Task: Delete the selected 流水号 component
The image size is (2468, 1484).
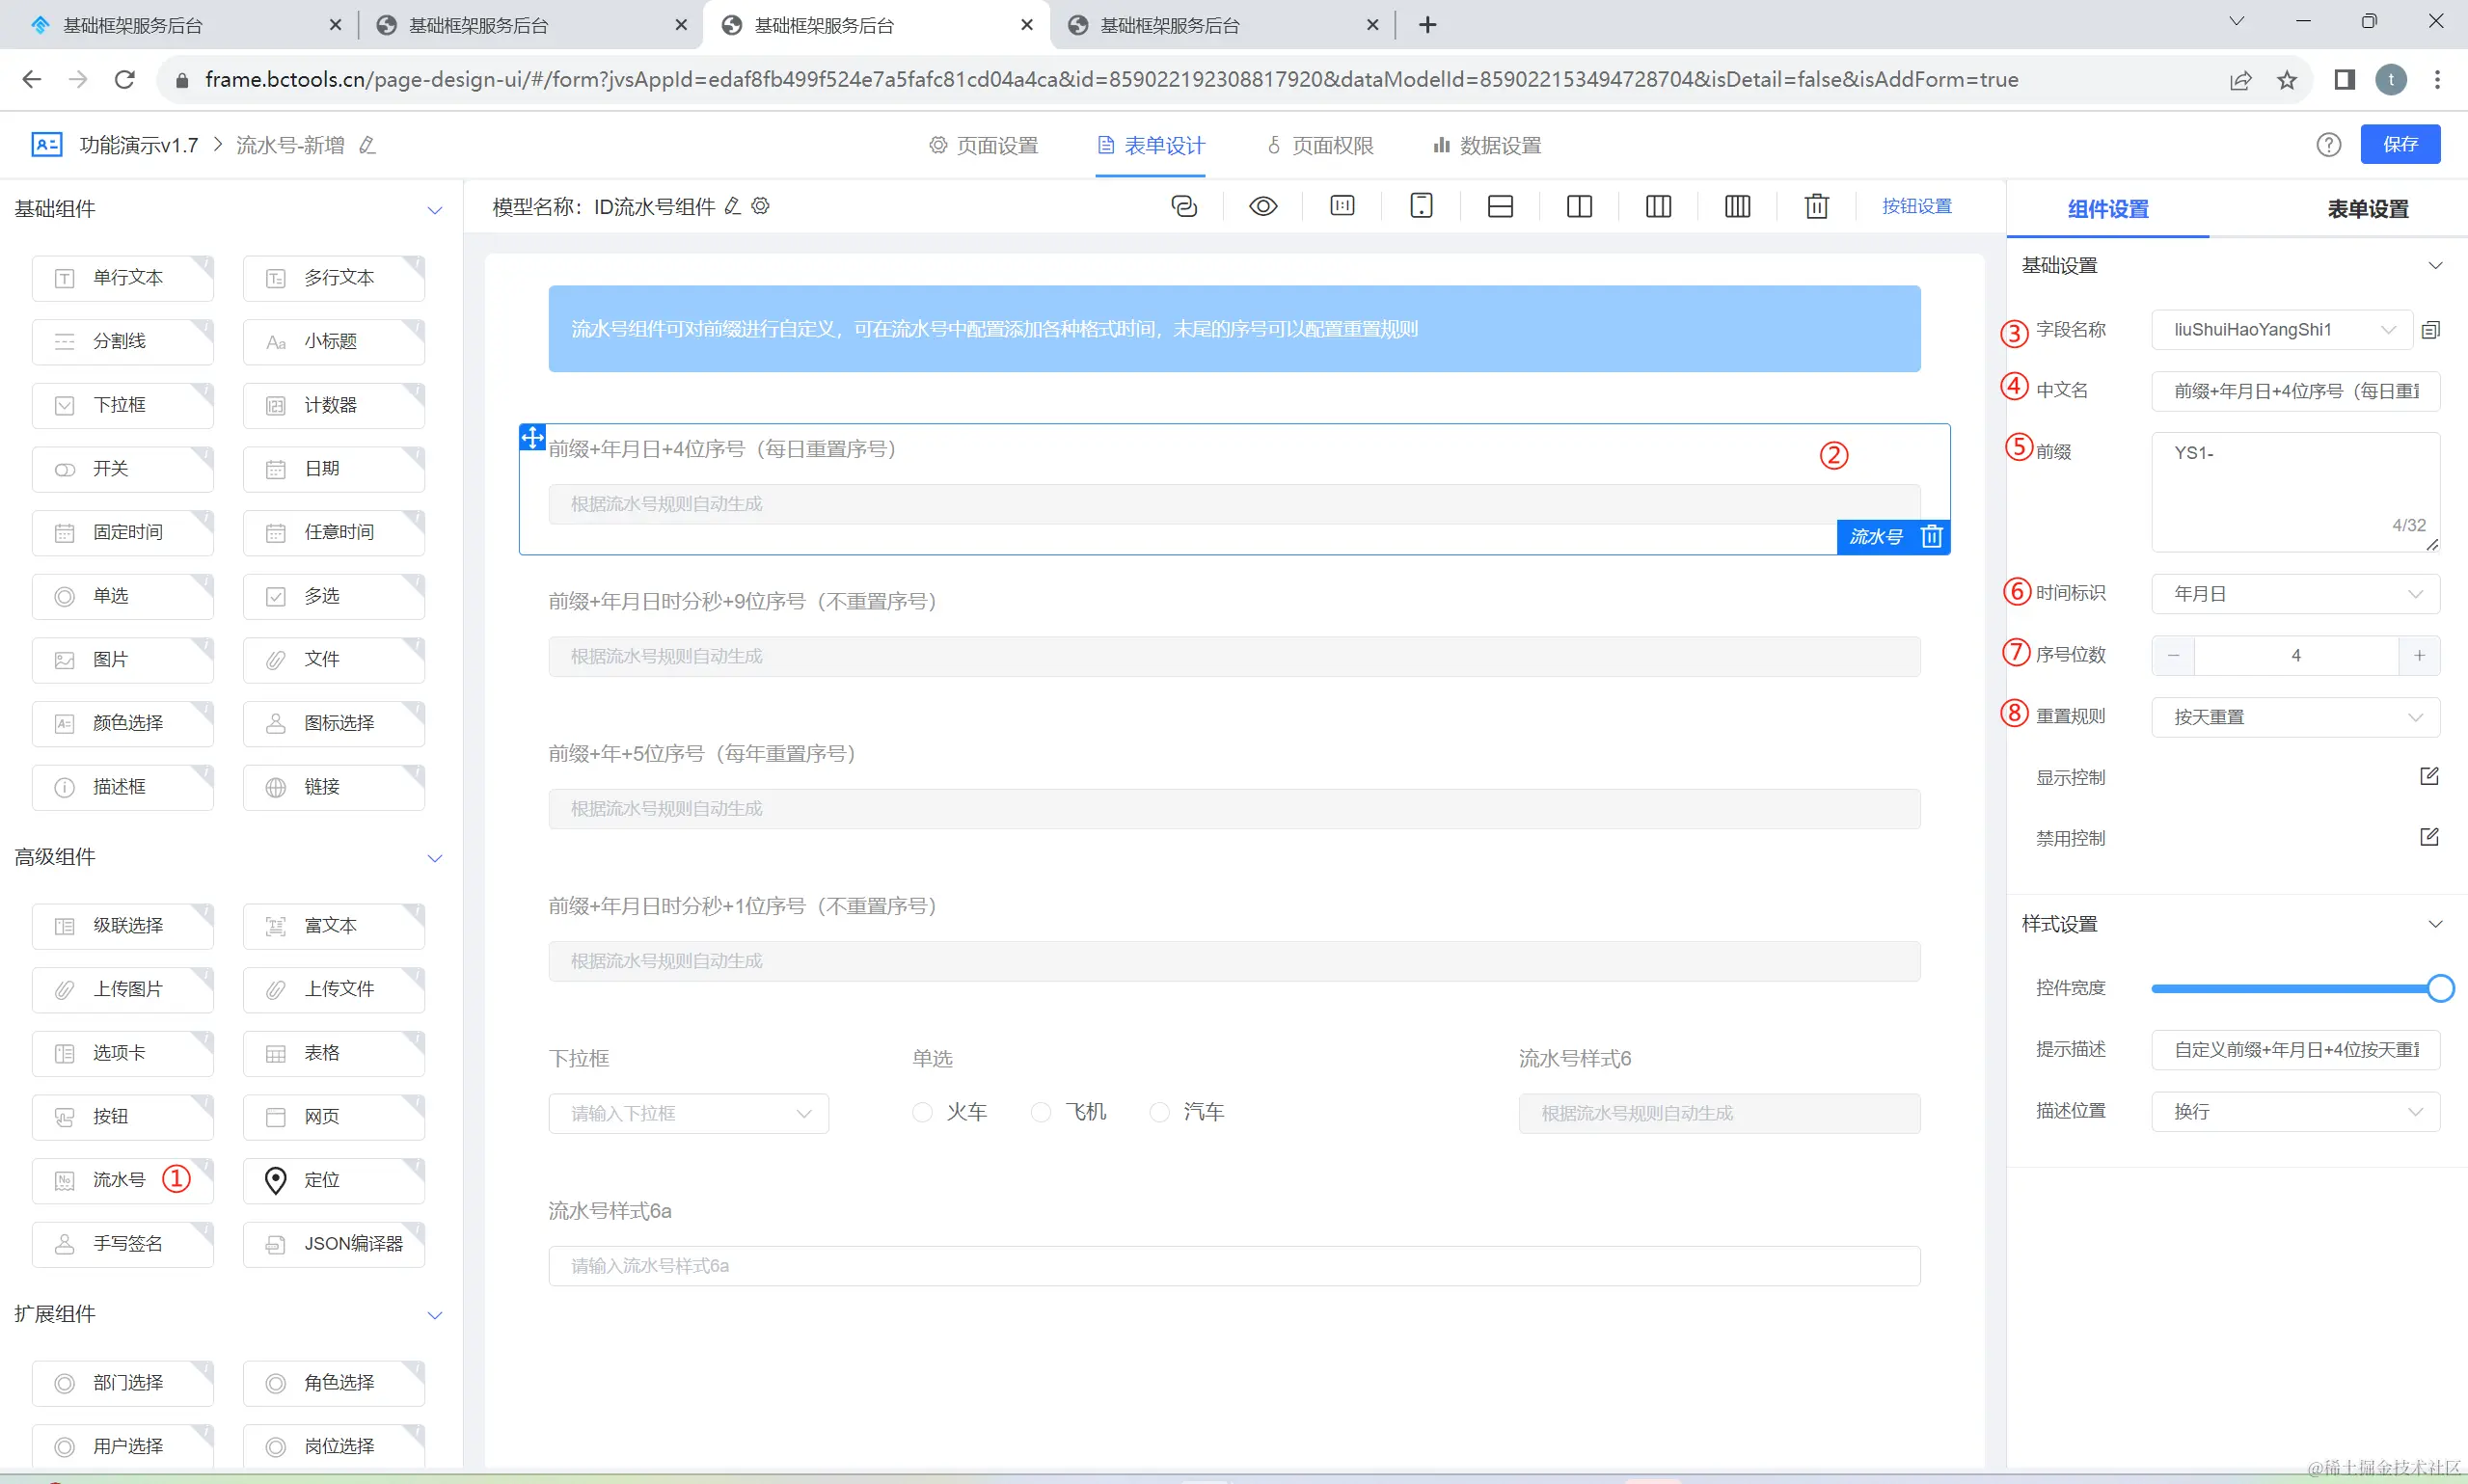Action: click(x=1931, y=537)
